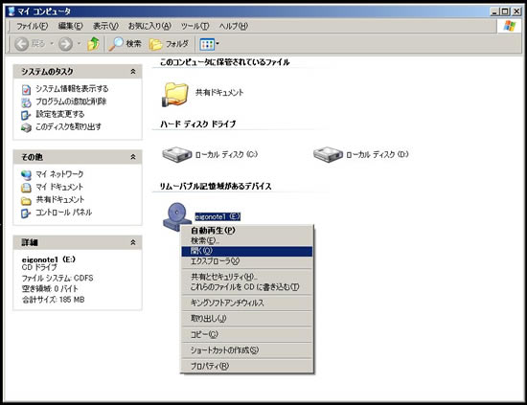527x405 pixels.
Task: Choose これらのファイルを CD に書き込む(T)
Action: coord(247,287)
